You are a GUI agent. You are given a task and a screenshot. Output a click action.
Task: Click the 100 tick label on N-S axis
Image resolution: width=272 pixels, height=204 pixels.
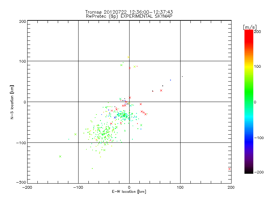pyautogui.click(x=22, y=61)
